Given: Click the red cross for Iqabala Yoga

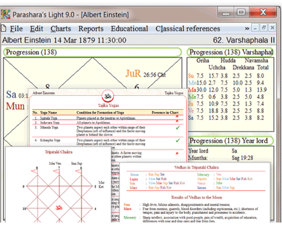Looking at the screenshot, I should tap(177, 116).
